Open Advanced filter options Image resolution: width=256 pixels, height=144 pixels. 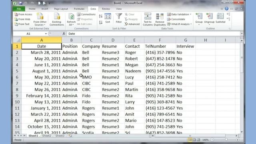tap(132, 24)
